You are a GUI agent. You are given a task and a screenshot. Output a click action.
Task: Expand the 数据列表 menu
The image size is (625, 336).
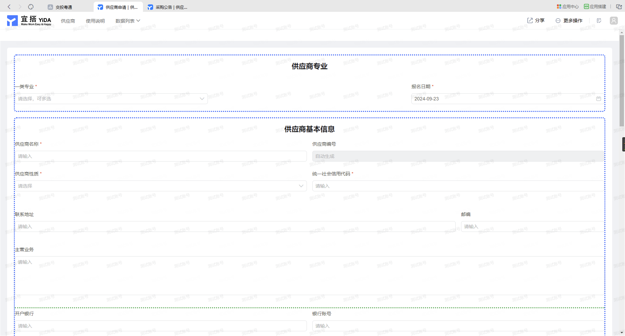(x=127, y=21)
